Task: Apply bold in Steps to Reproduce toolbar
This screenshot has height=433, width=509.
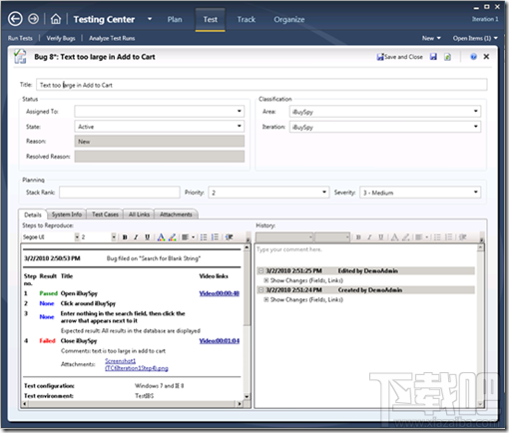Action: point(125,237)
